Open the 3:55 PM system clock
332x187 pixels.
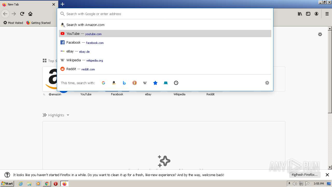click(x=319, y=184)
